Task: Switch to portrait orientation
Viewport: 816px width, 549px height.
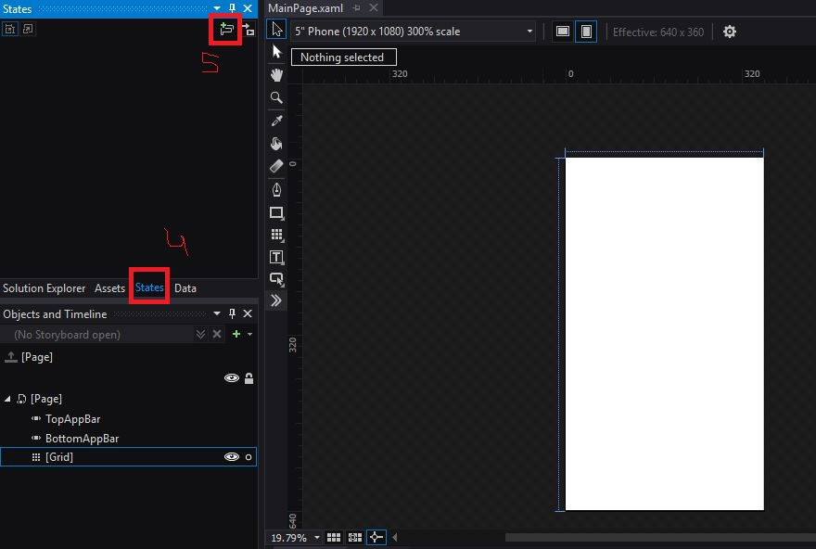Action: coord(586,32)
